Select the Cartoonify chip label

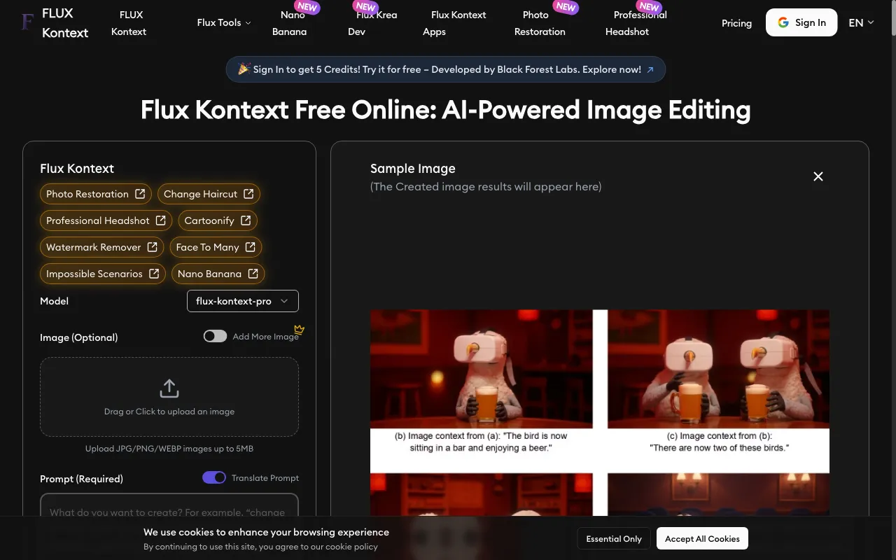[209, 220]
